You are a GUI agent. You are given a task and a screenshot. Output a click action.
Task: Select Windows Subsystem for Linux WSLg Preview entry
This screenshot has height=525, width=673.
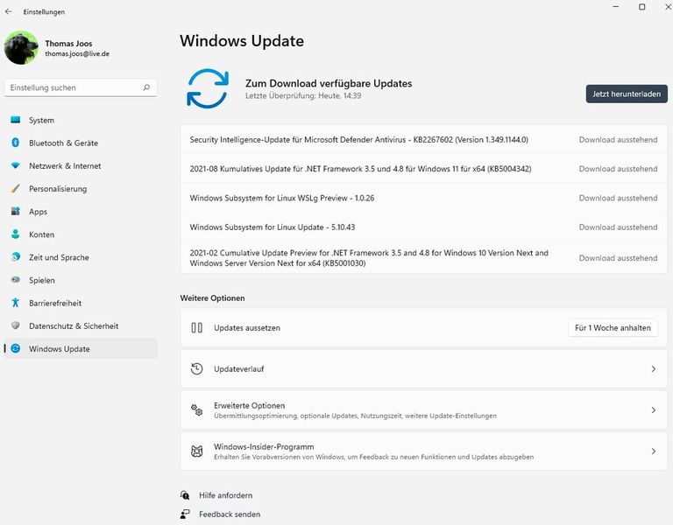click(x=423, y=198)
